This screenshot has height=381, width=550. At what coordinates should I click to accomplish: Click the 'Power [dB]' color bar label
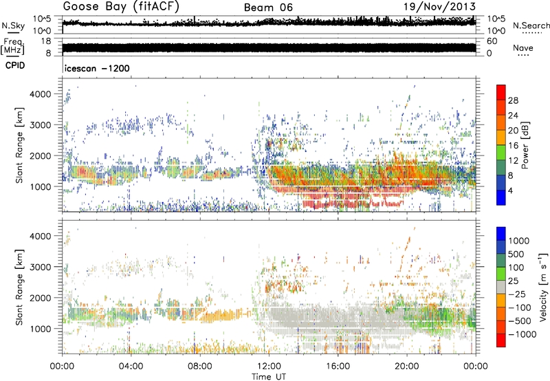(x=525, y=145)
